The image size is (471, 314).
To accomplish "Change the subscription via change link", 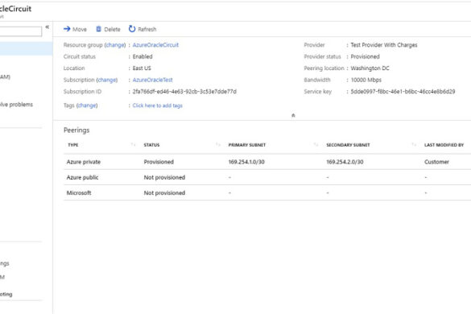I will click(x=107, y=80).
